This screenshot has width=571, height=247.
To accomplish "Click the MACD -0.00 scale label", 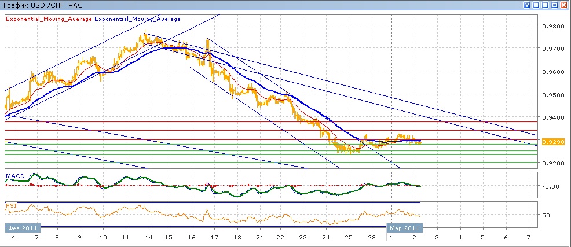I will tap(549, 186).
